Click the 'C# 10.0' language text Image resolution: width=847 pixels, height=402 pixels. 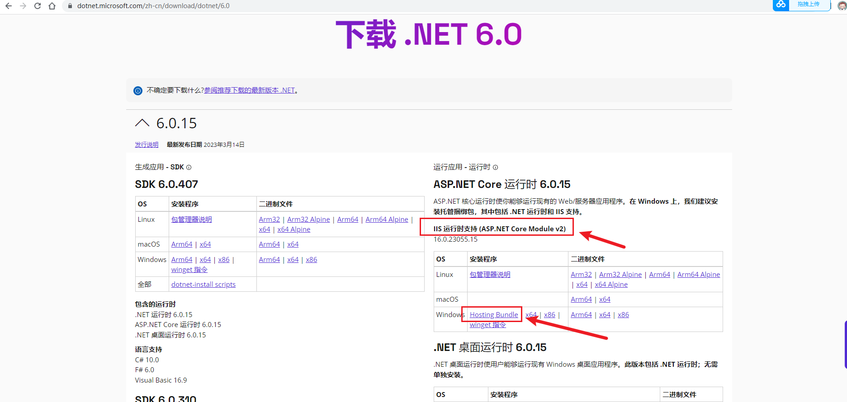(147, 360)
